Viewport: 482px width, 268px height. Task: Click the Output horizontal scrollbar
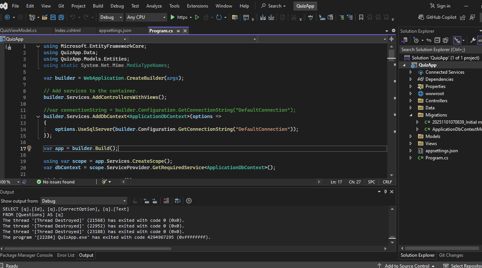[87, 248]
